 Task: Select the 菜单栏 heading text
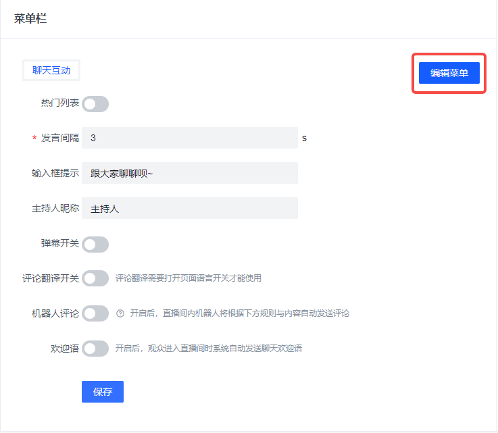pos(30,18)
